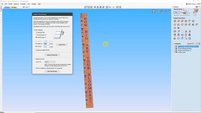Screen dimensions: 201x113
Task: Toggle the Toolpaths show-all checkbox
Action: click(x=173, y=44)
